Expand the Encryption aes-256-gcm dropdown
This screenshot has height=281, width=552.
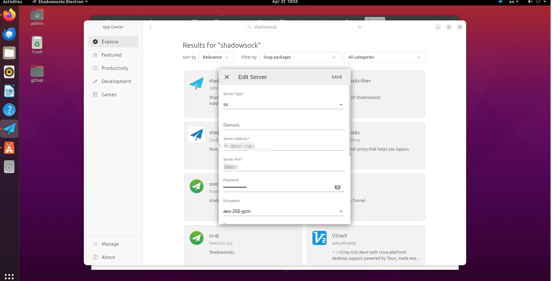coord(340,211)
